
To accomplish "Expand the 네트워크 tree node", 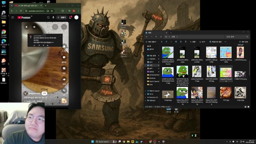I will [x=146, y=100].
